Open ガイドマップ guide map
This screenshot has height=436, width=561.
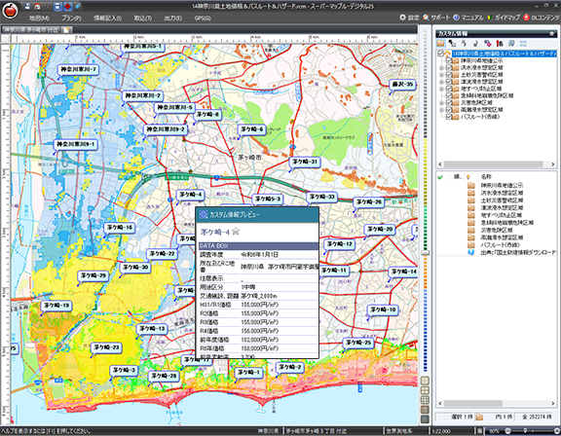pos(504,18)
